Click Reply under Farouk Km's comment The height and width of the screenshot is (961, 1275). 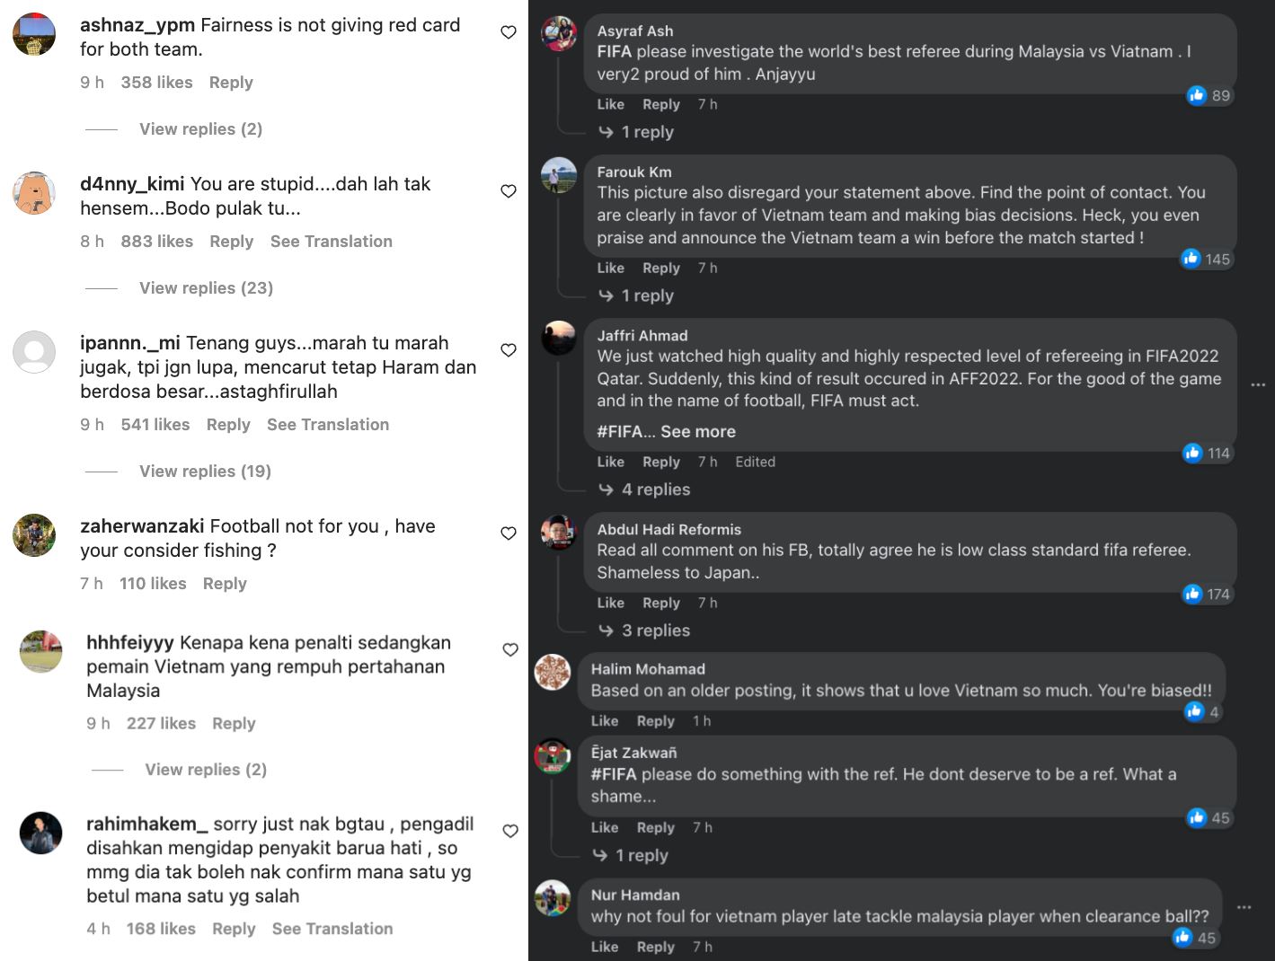point(660,268)
